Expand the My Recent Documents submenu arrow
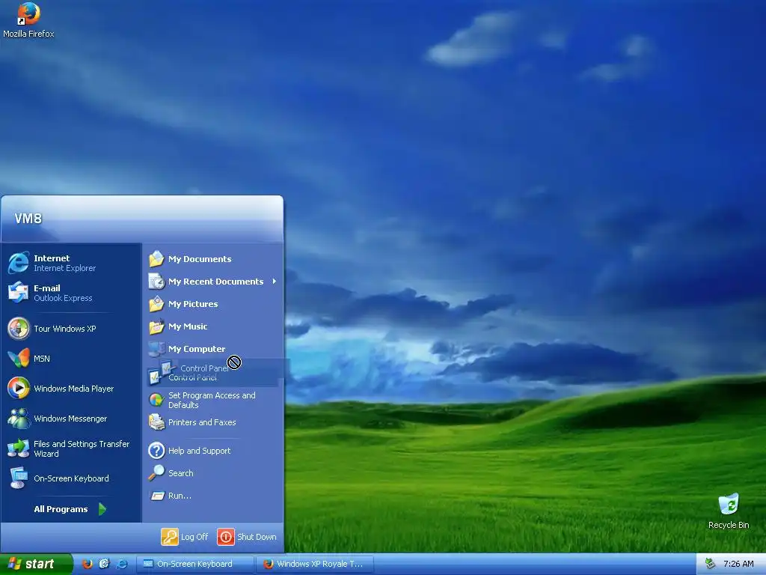766x575 pixels. pos(274,282)
